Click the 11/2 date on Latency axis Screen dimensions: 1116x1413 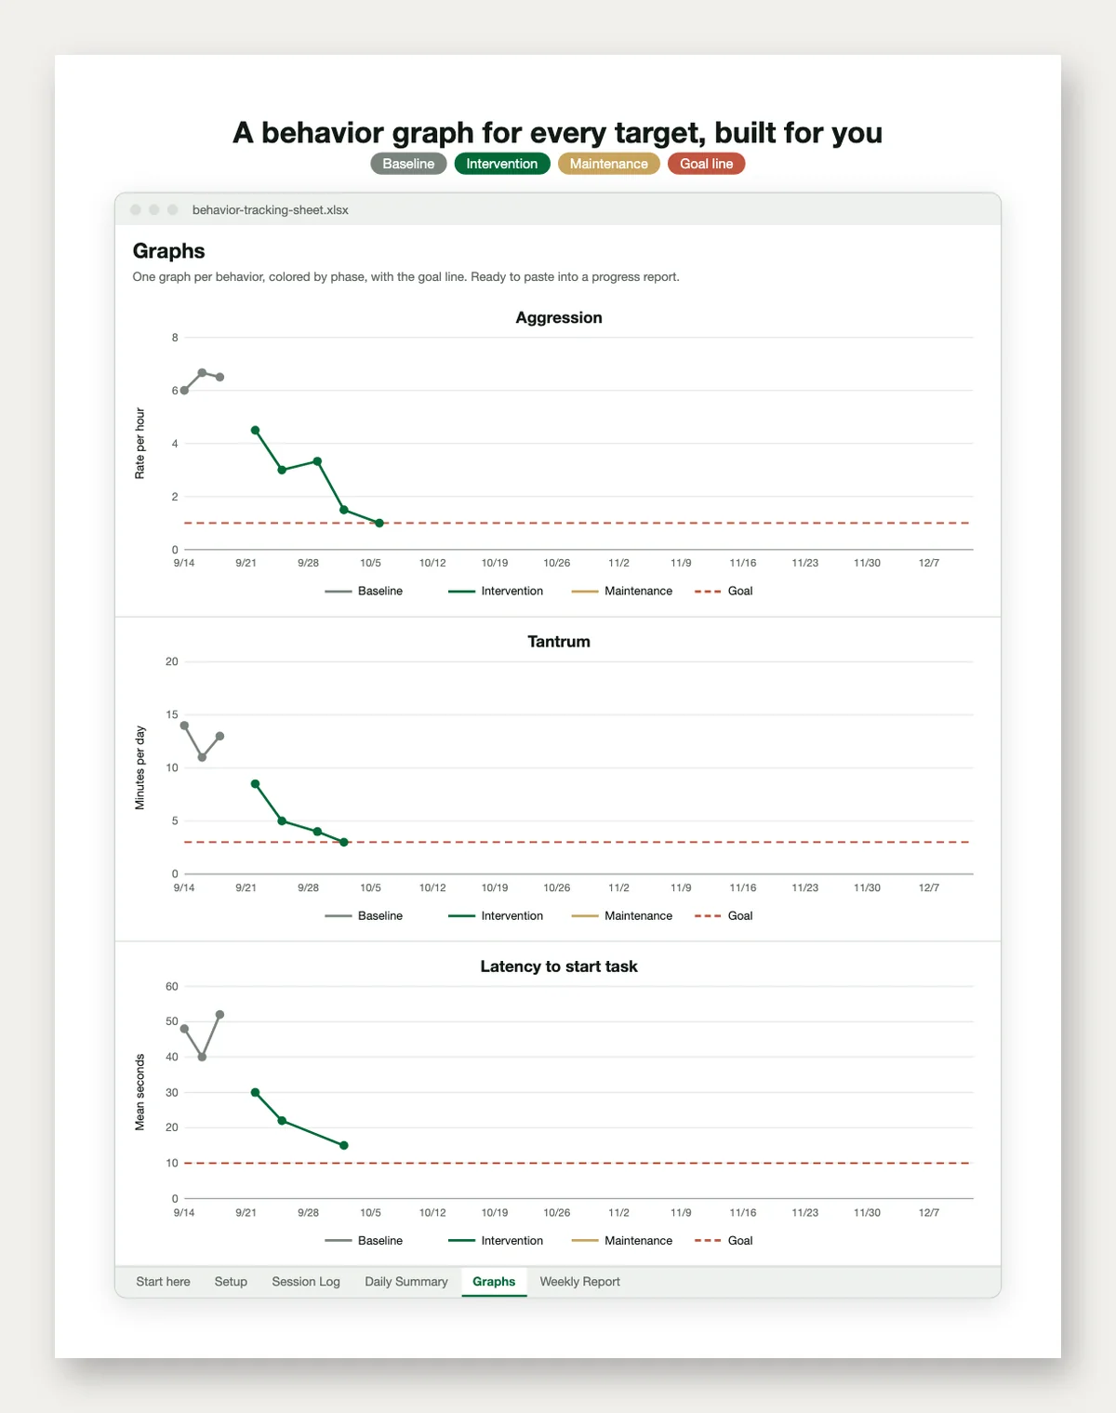tap(618, 1213)
